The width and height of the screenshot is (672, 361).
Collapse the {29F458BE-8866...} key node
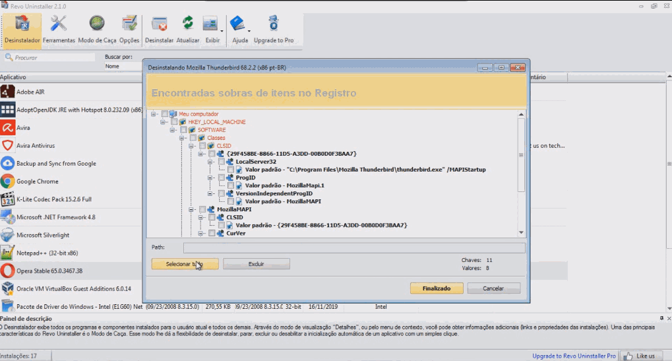[200, 154]
